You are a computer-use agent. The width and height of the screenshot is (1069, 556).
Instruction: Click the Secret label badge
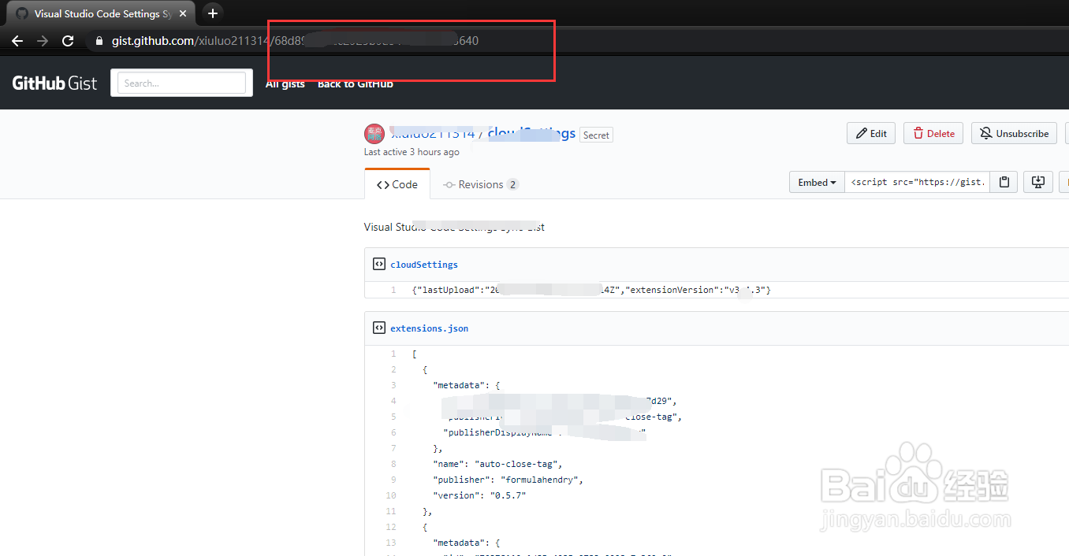(596, 135)
